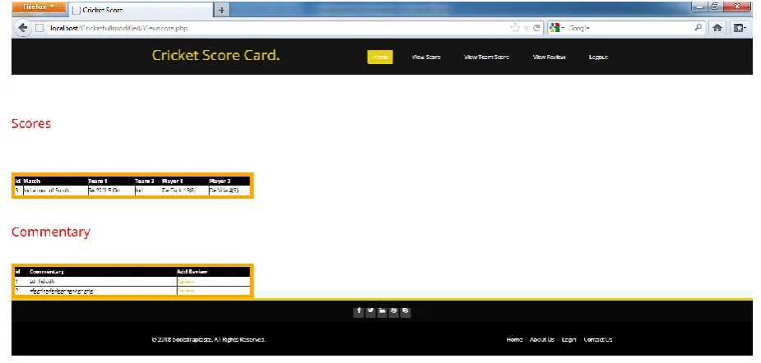Open the Twitter footer icon
Viewport: 761px width, 363px height.
[x=370, y=311]
